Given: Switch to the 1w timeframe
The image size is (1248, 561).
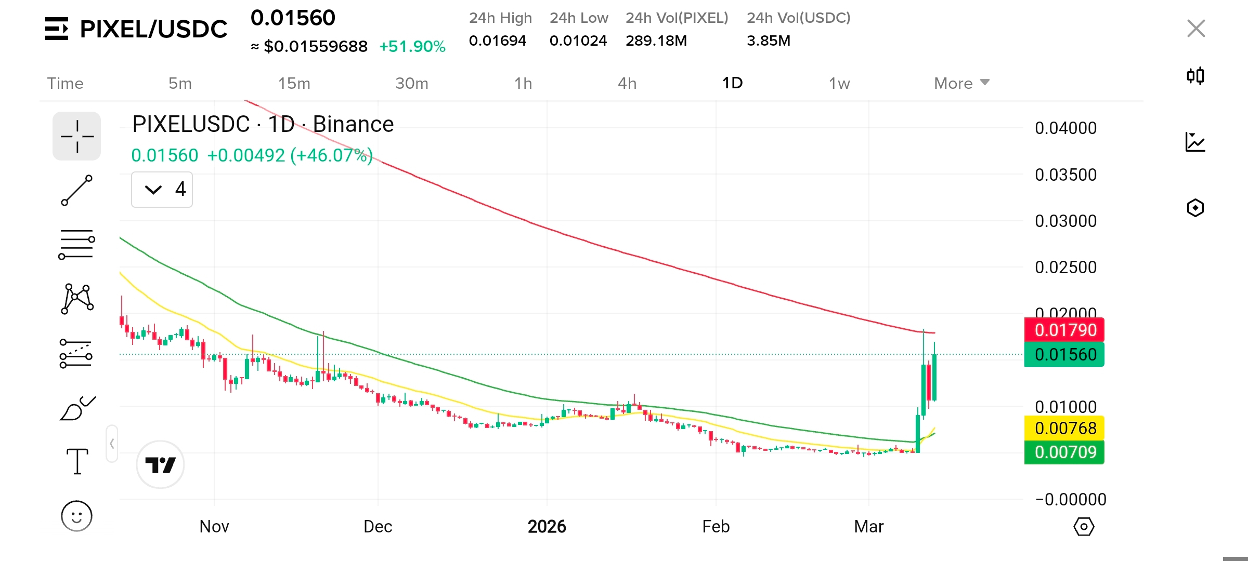Looking at the screenshot, I should pos(839,83).
